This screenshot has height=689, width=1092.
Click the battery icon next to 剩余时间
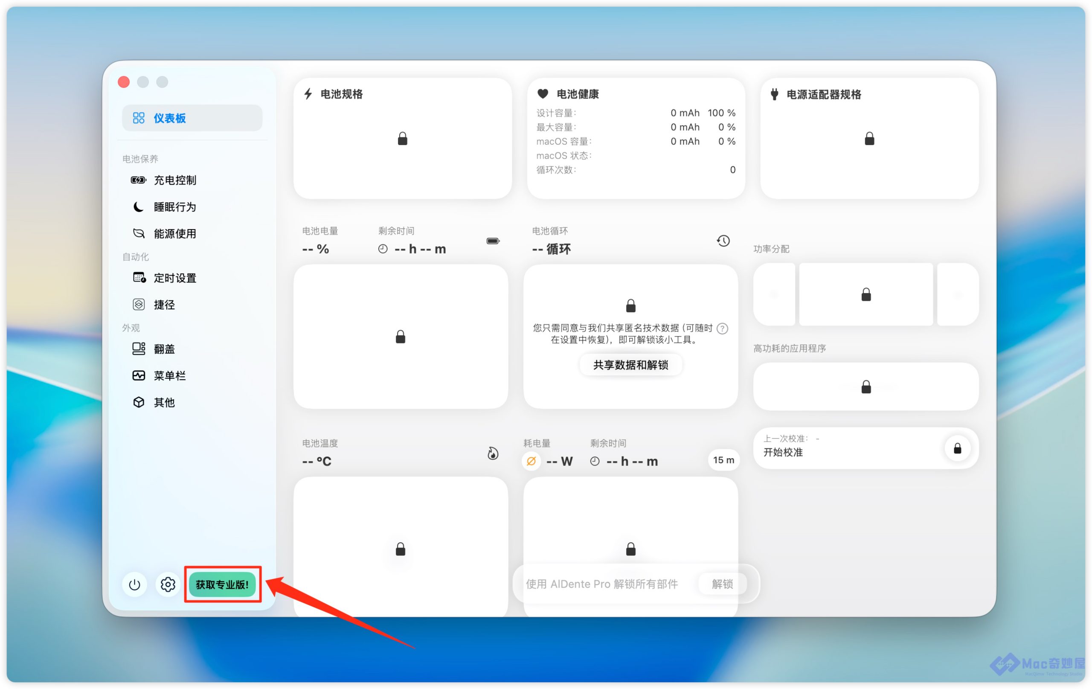pyautogui.click(x=493, y=240)
